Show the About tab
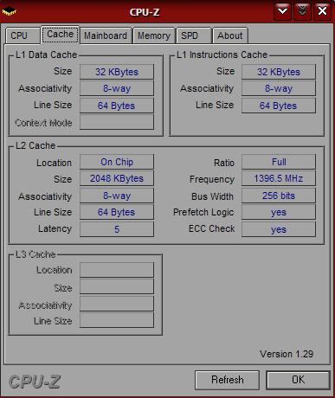Image resolution: width=335 pixels, height=398 pixels. click(230, 35)
